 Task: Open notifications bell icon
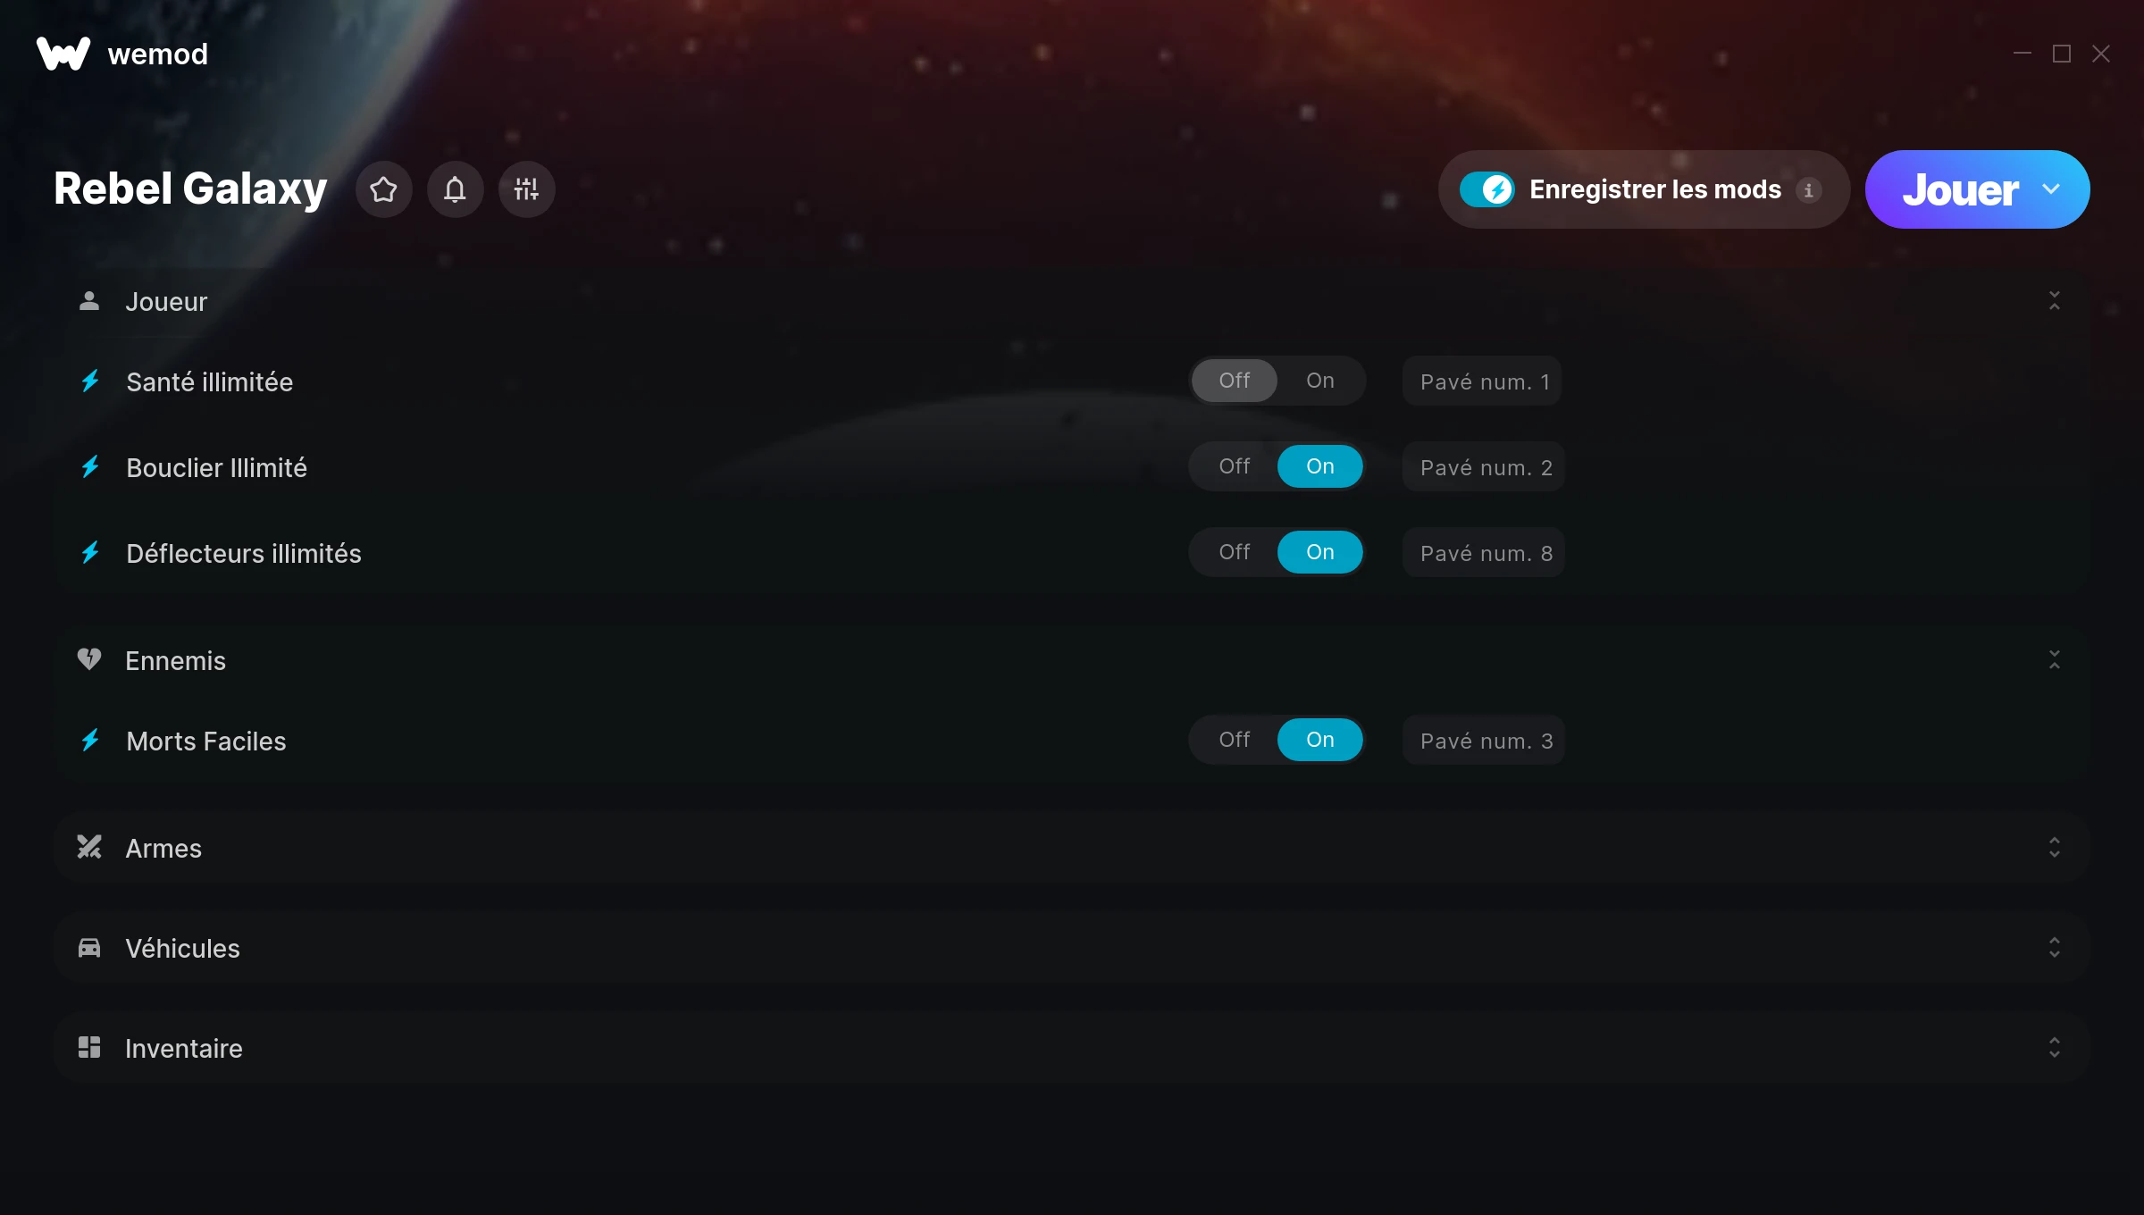pos(455,189)
